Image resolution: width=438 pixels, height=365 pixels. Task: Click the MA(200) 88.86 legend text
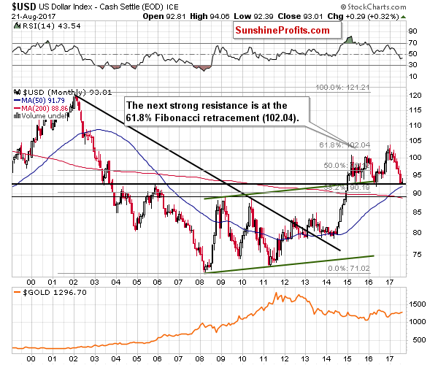[x=45, y=108]
